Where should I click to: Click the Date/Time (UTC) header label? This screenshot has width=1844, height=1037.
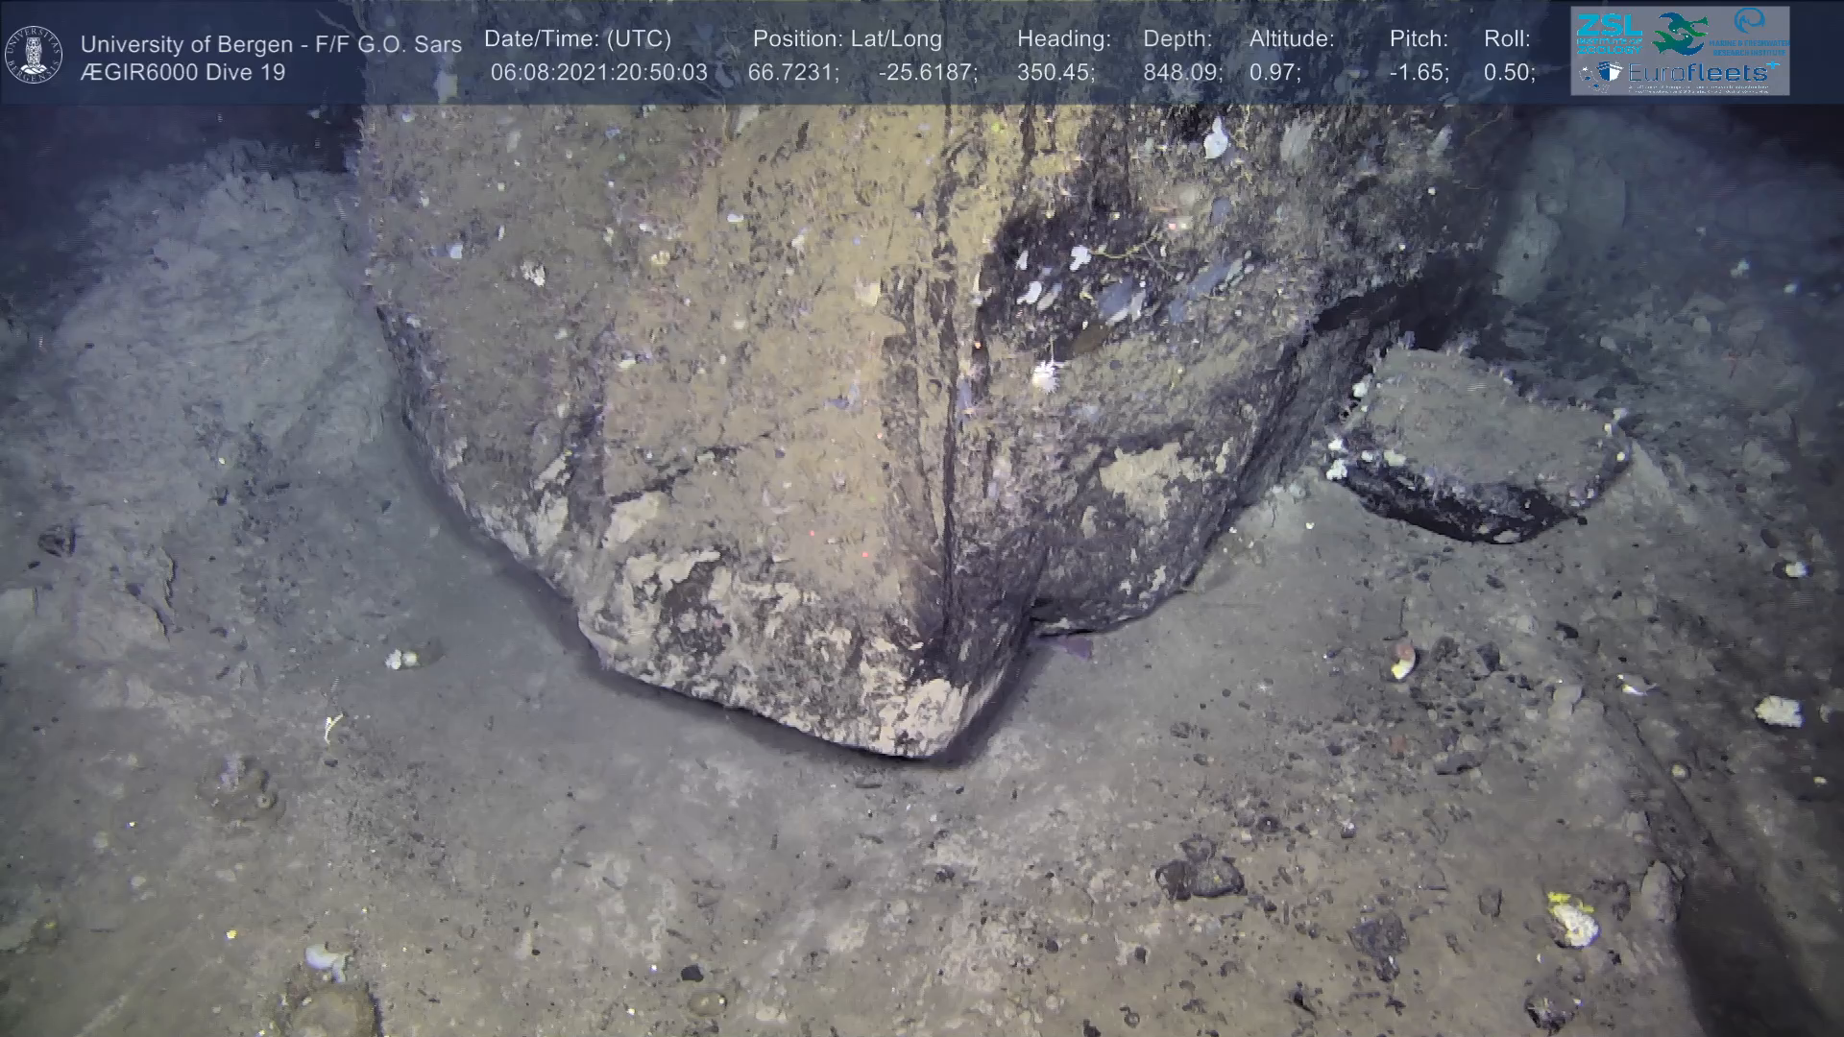(577, 39)
